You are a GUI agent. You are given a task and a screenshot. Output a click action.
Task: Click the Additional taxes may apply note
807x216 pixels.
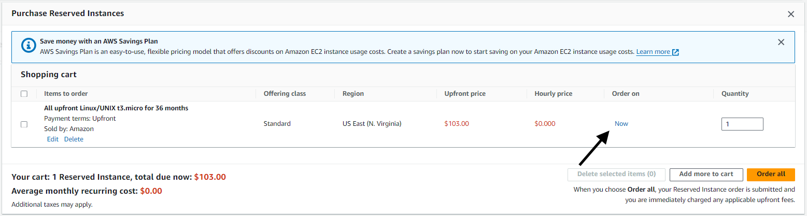tap(52, 205)
